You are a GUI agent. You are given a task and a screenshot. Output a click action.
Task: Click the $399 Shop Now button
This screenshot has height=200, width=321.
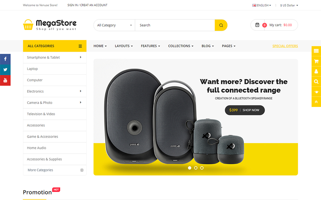pyautogui.click(x=244, y=110)
